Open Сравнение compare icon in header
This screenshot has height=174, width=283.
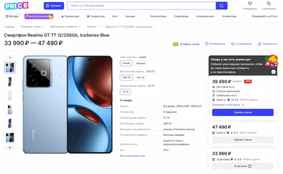tap(269, 4)
